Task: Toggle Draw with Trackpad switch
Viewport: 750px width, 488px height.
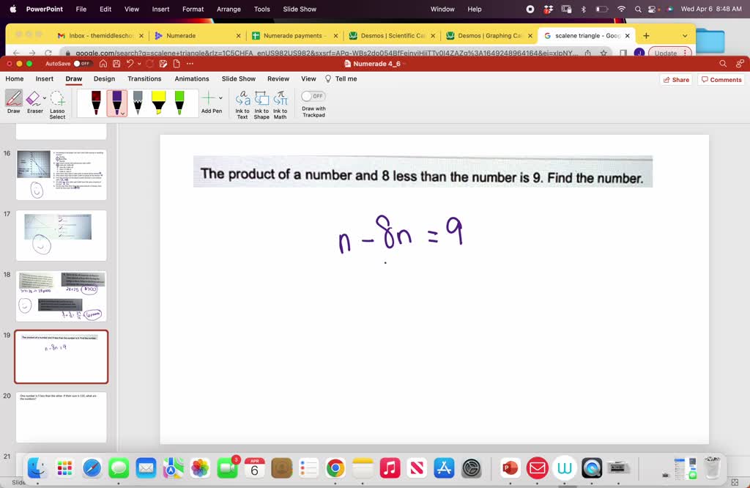Action: (x=313, y=96)
